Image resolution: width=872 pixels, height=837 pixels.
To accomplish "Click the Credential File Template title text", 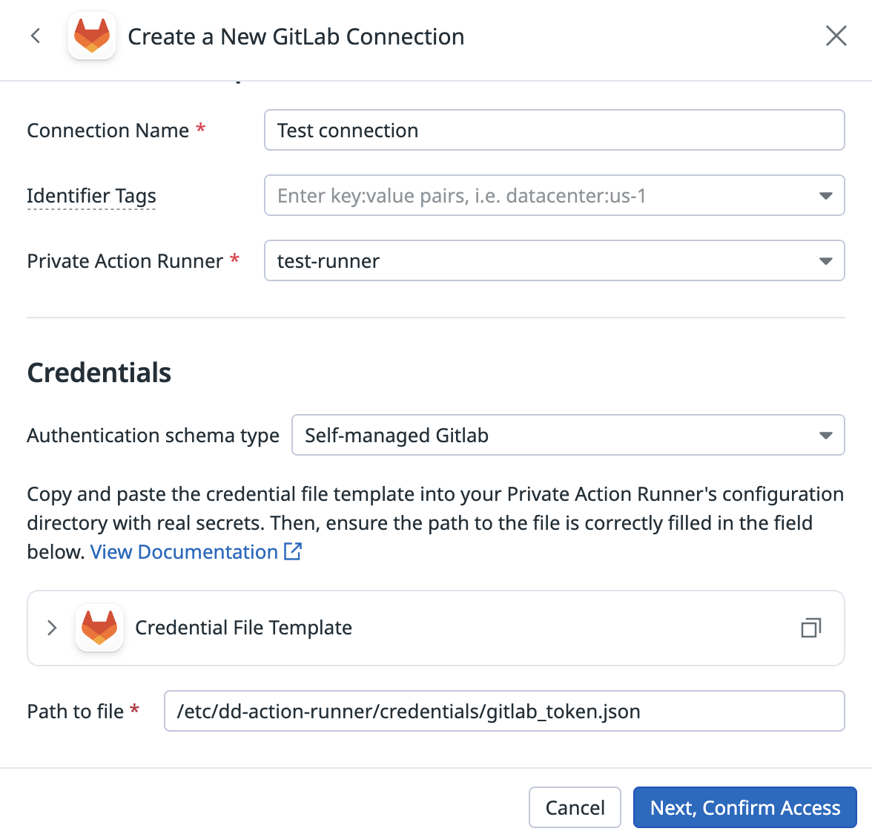I will [243, 628].
